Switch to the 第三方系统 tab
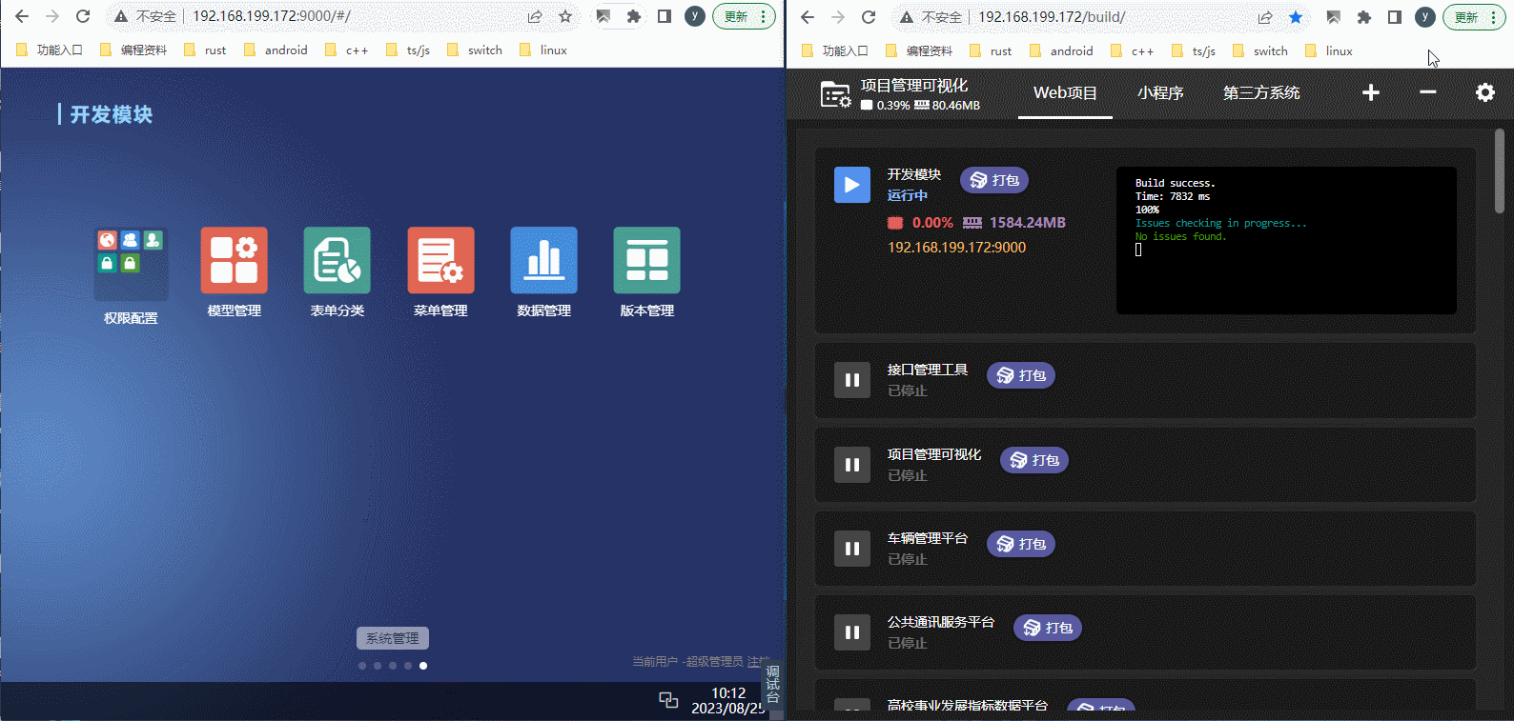The image size is (1514, 721). (x=1261, y=92)
